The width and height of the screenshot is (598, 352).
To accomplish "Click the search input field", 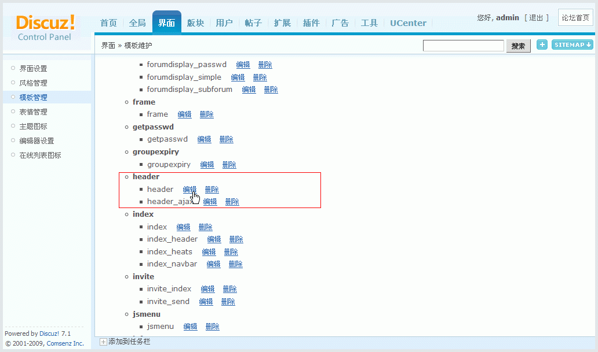I will tap(464, 46).
